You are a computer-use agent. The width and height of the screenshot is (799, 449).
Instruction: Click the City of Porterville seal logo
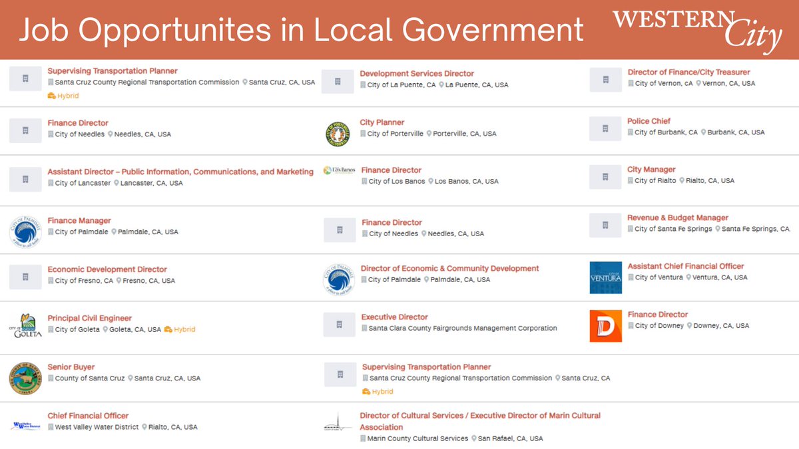pyautogui.click(x=338, y=134)
